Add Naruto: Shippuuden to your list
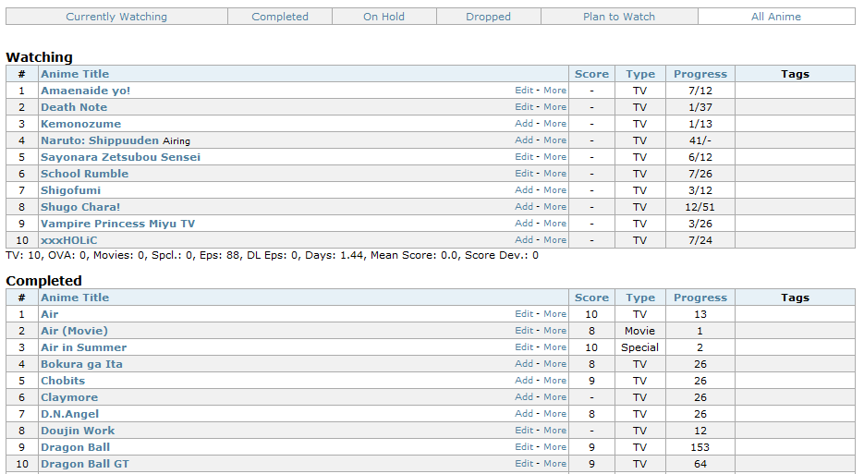Image resolution: width=864 pixels, height=474 pixels. click(x=524, y=140)
